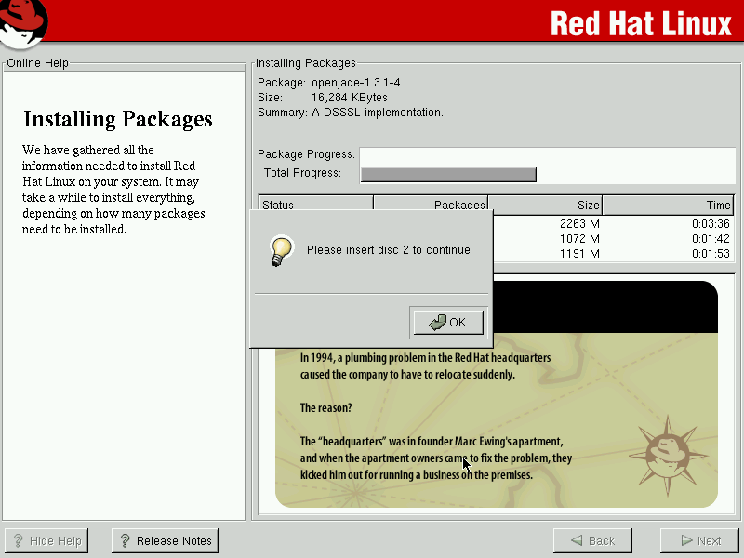Click the Hide Help button
Screen dimensions: 744x558
tap(46, 540)
